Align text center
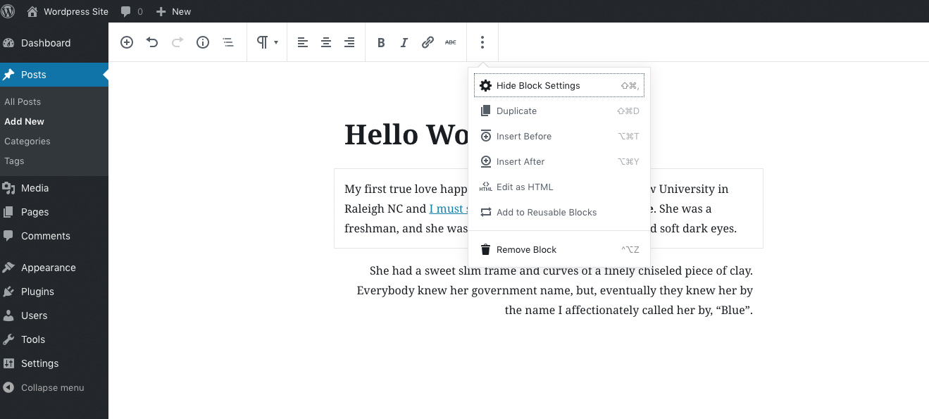 click(326, 42)
